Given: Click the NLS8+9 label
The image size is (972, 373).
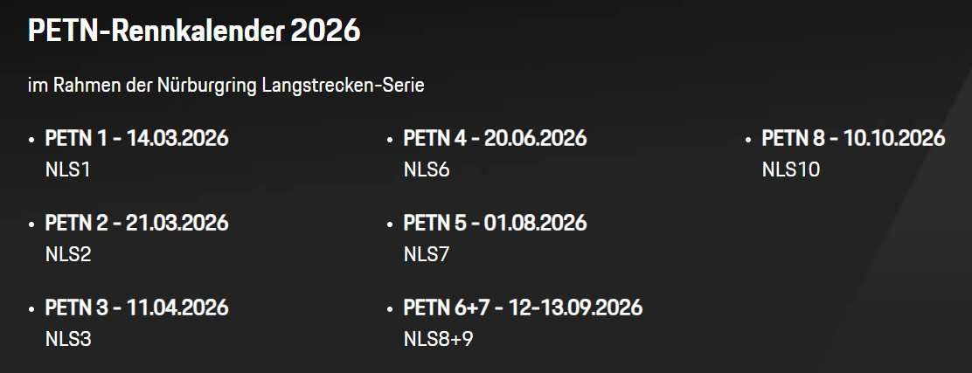Looking at the screenshot, I should 438,339.
